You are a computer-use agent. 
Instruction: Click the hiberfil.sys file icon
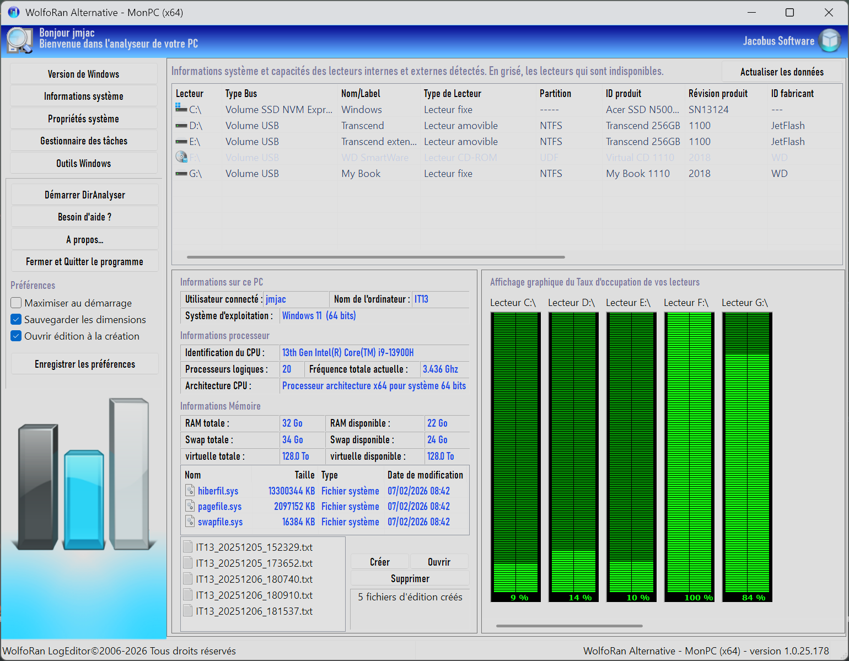tap(190, 491)
